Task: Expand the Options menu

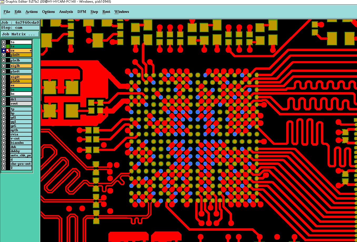Action: pos(48,12)
